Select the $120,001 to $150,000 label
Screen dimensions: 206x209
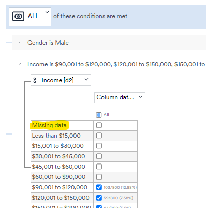(x=61, y=198)
